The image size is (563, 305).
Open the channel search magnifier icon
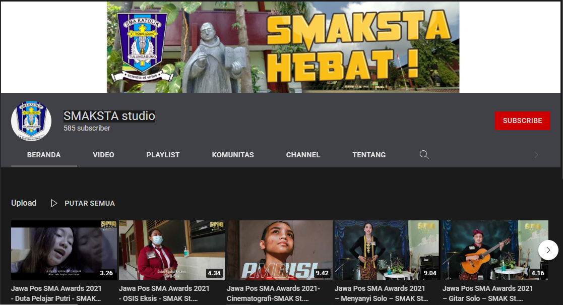point(424,155)
